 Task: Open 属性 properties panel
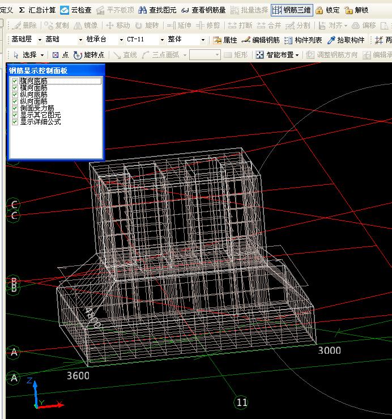225,40
